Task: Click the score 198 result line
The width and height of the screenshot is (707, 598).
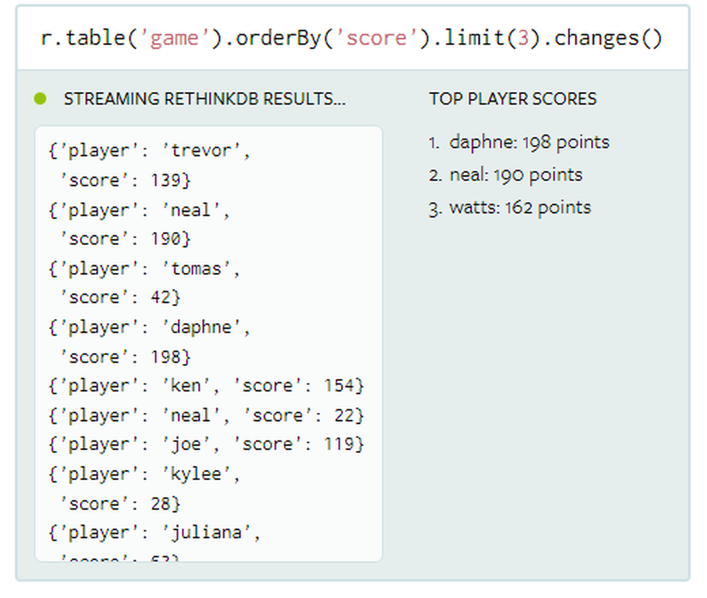Action: point(125,358)
